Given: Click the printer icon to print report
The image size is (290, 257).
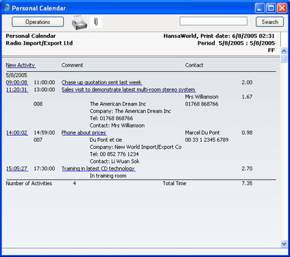Looking at the screenshot, I should [80, 23].
